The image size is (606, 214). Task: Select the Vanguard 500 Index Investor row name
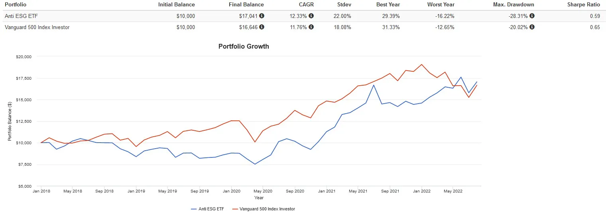point(37,27)
